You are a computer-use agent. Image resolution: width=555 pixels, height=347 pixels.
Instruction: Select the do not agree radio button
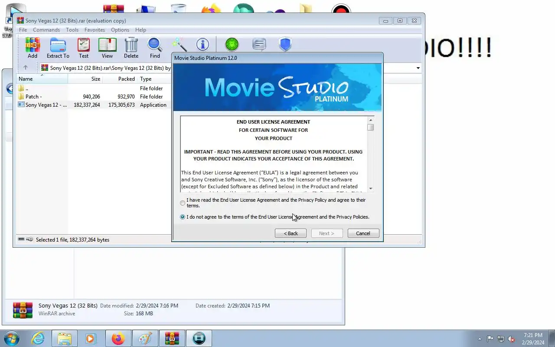click(183, 217)
